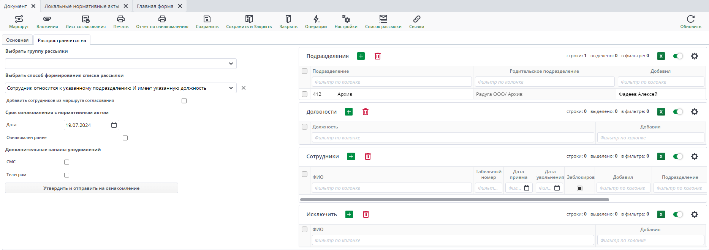Open the Главная форма tab
This screenshot has height=250, width=709.
[x=155, y=6]
